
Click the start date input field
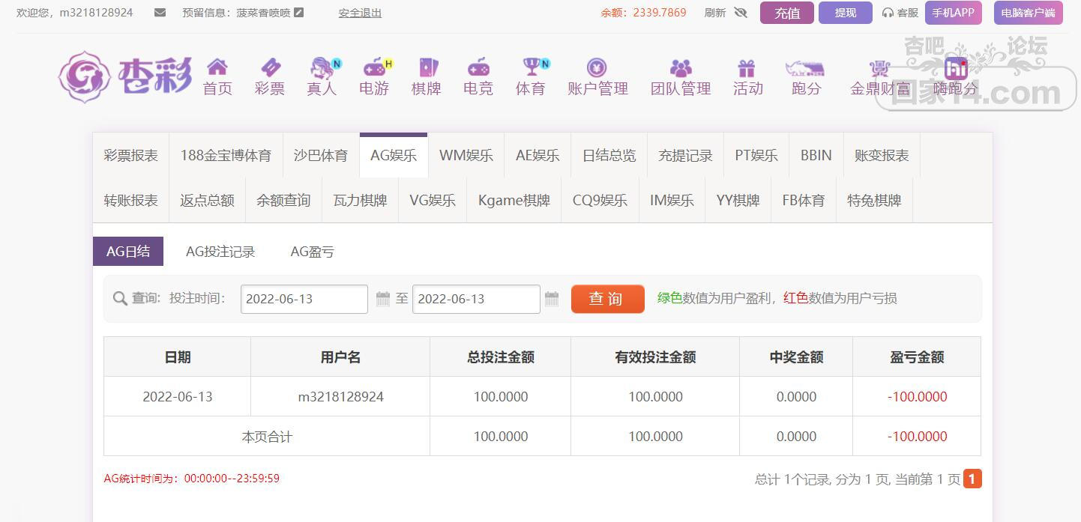pos(304,299)
